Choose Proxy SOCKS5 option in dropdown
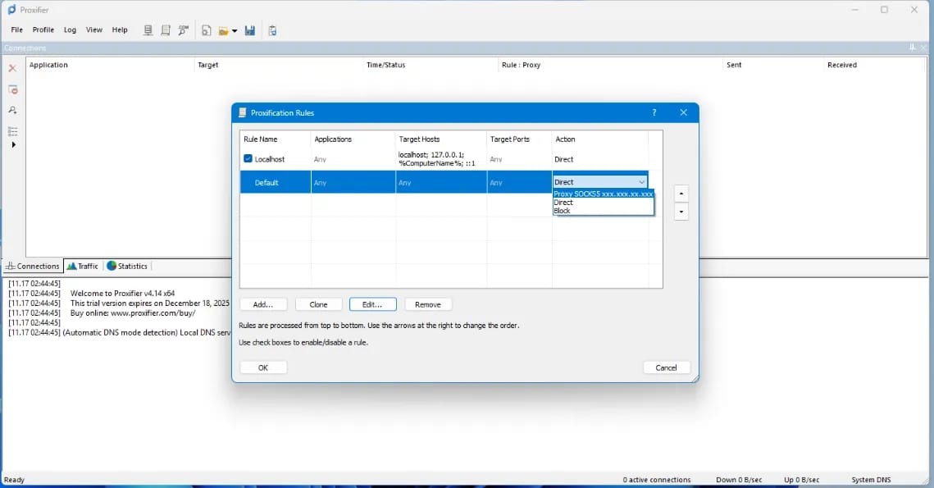Screen dimensions: 934x488 pyautogui.click(x=604, y=194)
